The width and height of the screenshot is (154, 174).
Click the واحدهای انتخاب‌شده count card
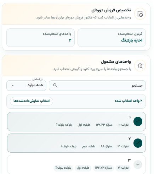tap(40, 38)
